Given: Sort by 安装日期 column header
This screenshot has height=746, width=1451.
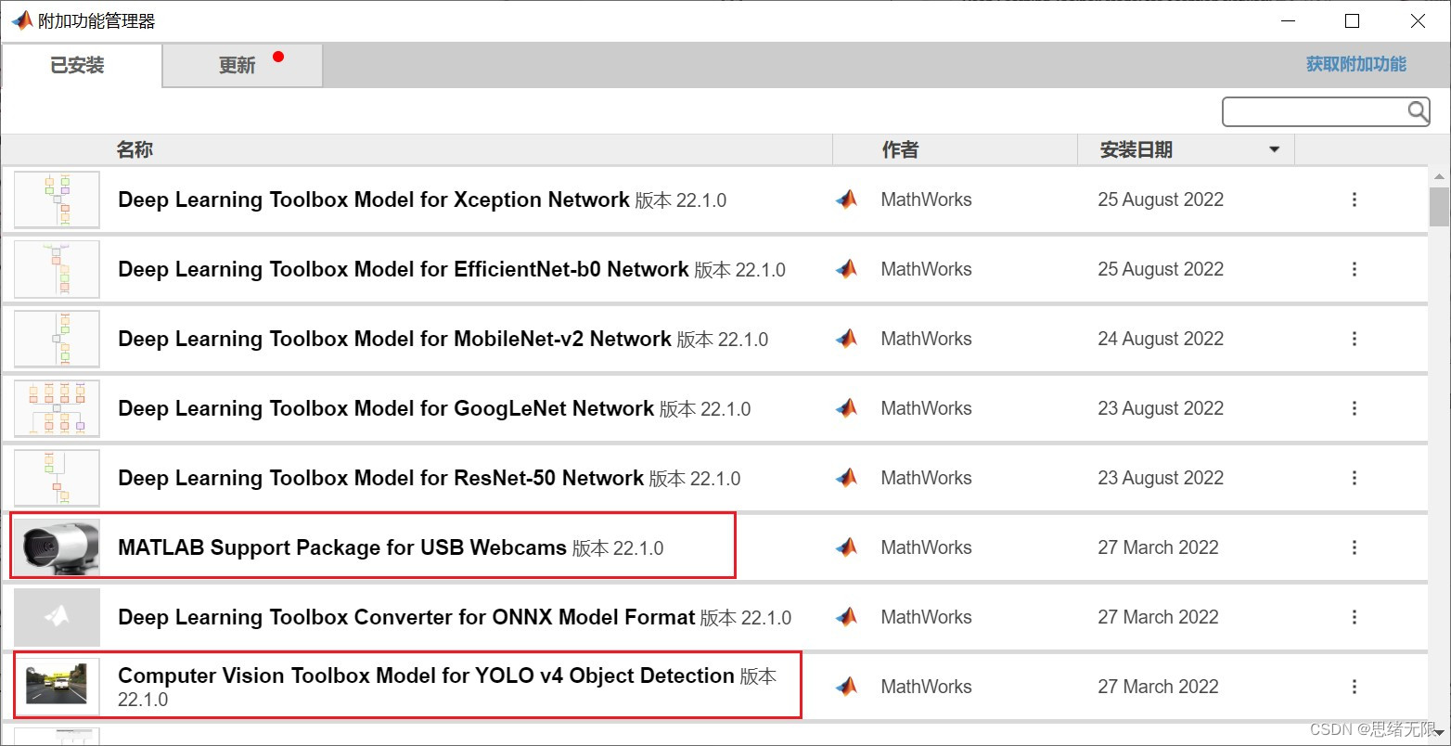Looking at the screenshot, I should point(1136,149).
